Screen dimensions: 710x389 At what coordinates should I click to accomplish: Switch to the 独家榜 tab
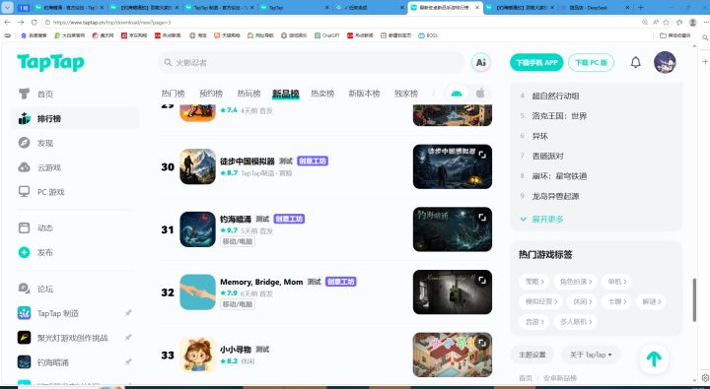[405, 94]
